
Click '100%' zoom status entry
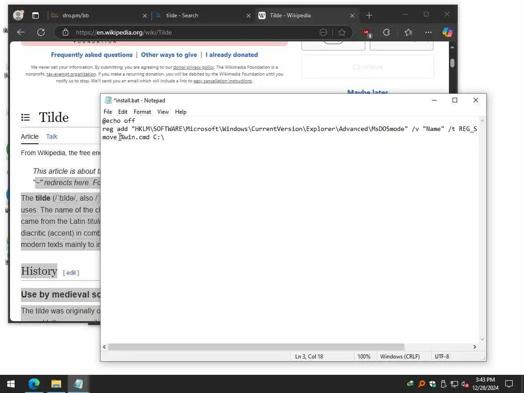pos(364,357)
